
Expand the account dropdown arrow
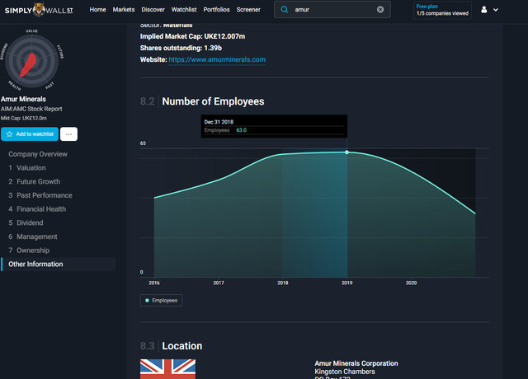[496, 10]
